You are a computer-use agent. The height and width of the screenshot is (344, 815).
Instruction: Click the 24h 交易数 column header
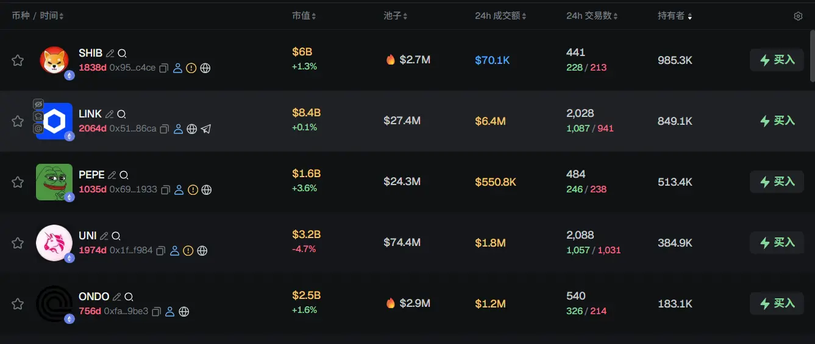point(591,16)
